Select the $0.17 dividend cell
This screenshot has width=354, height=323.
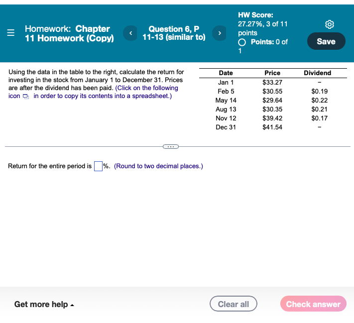[x=320, y=118]
